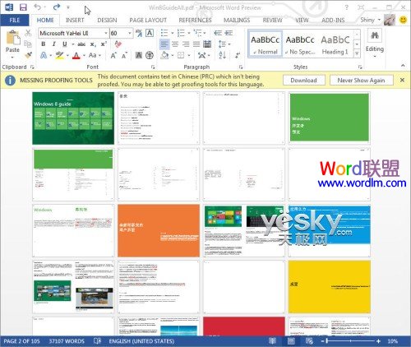This screenshot has height=347, width=411.
Task: Switch to the REFERENCES tab
Action: pyautogui.click(x=195, y=20)
